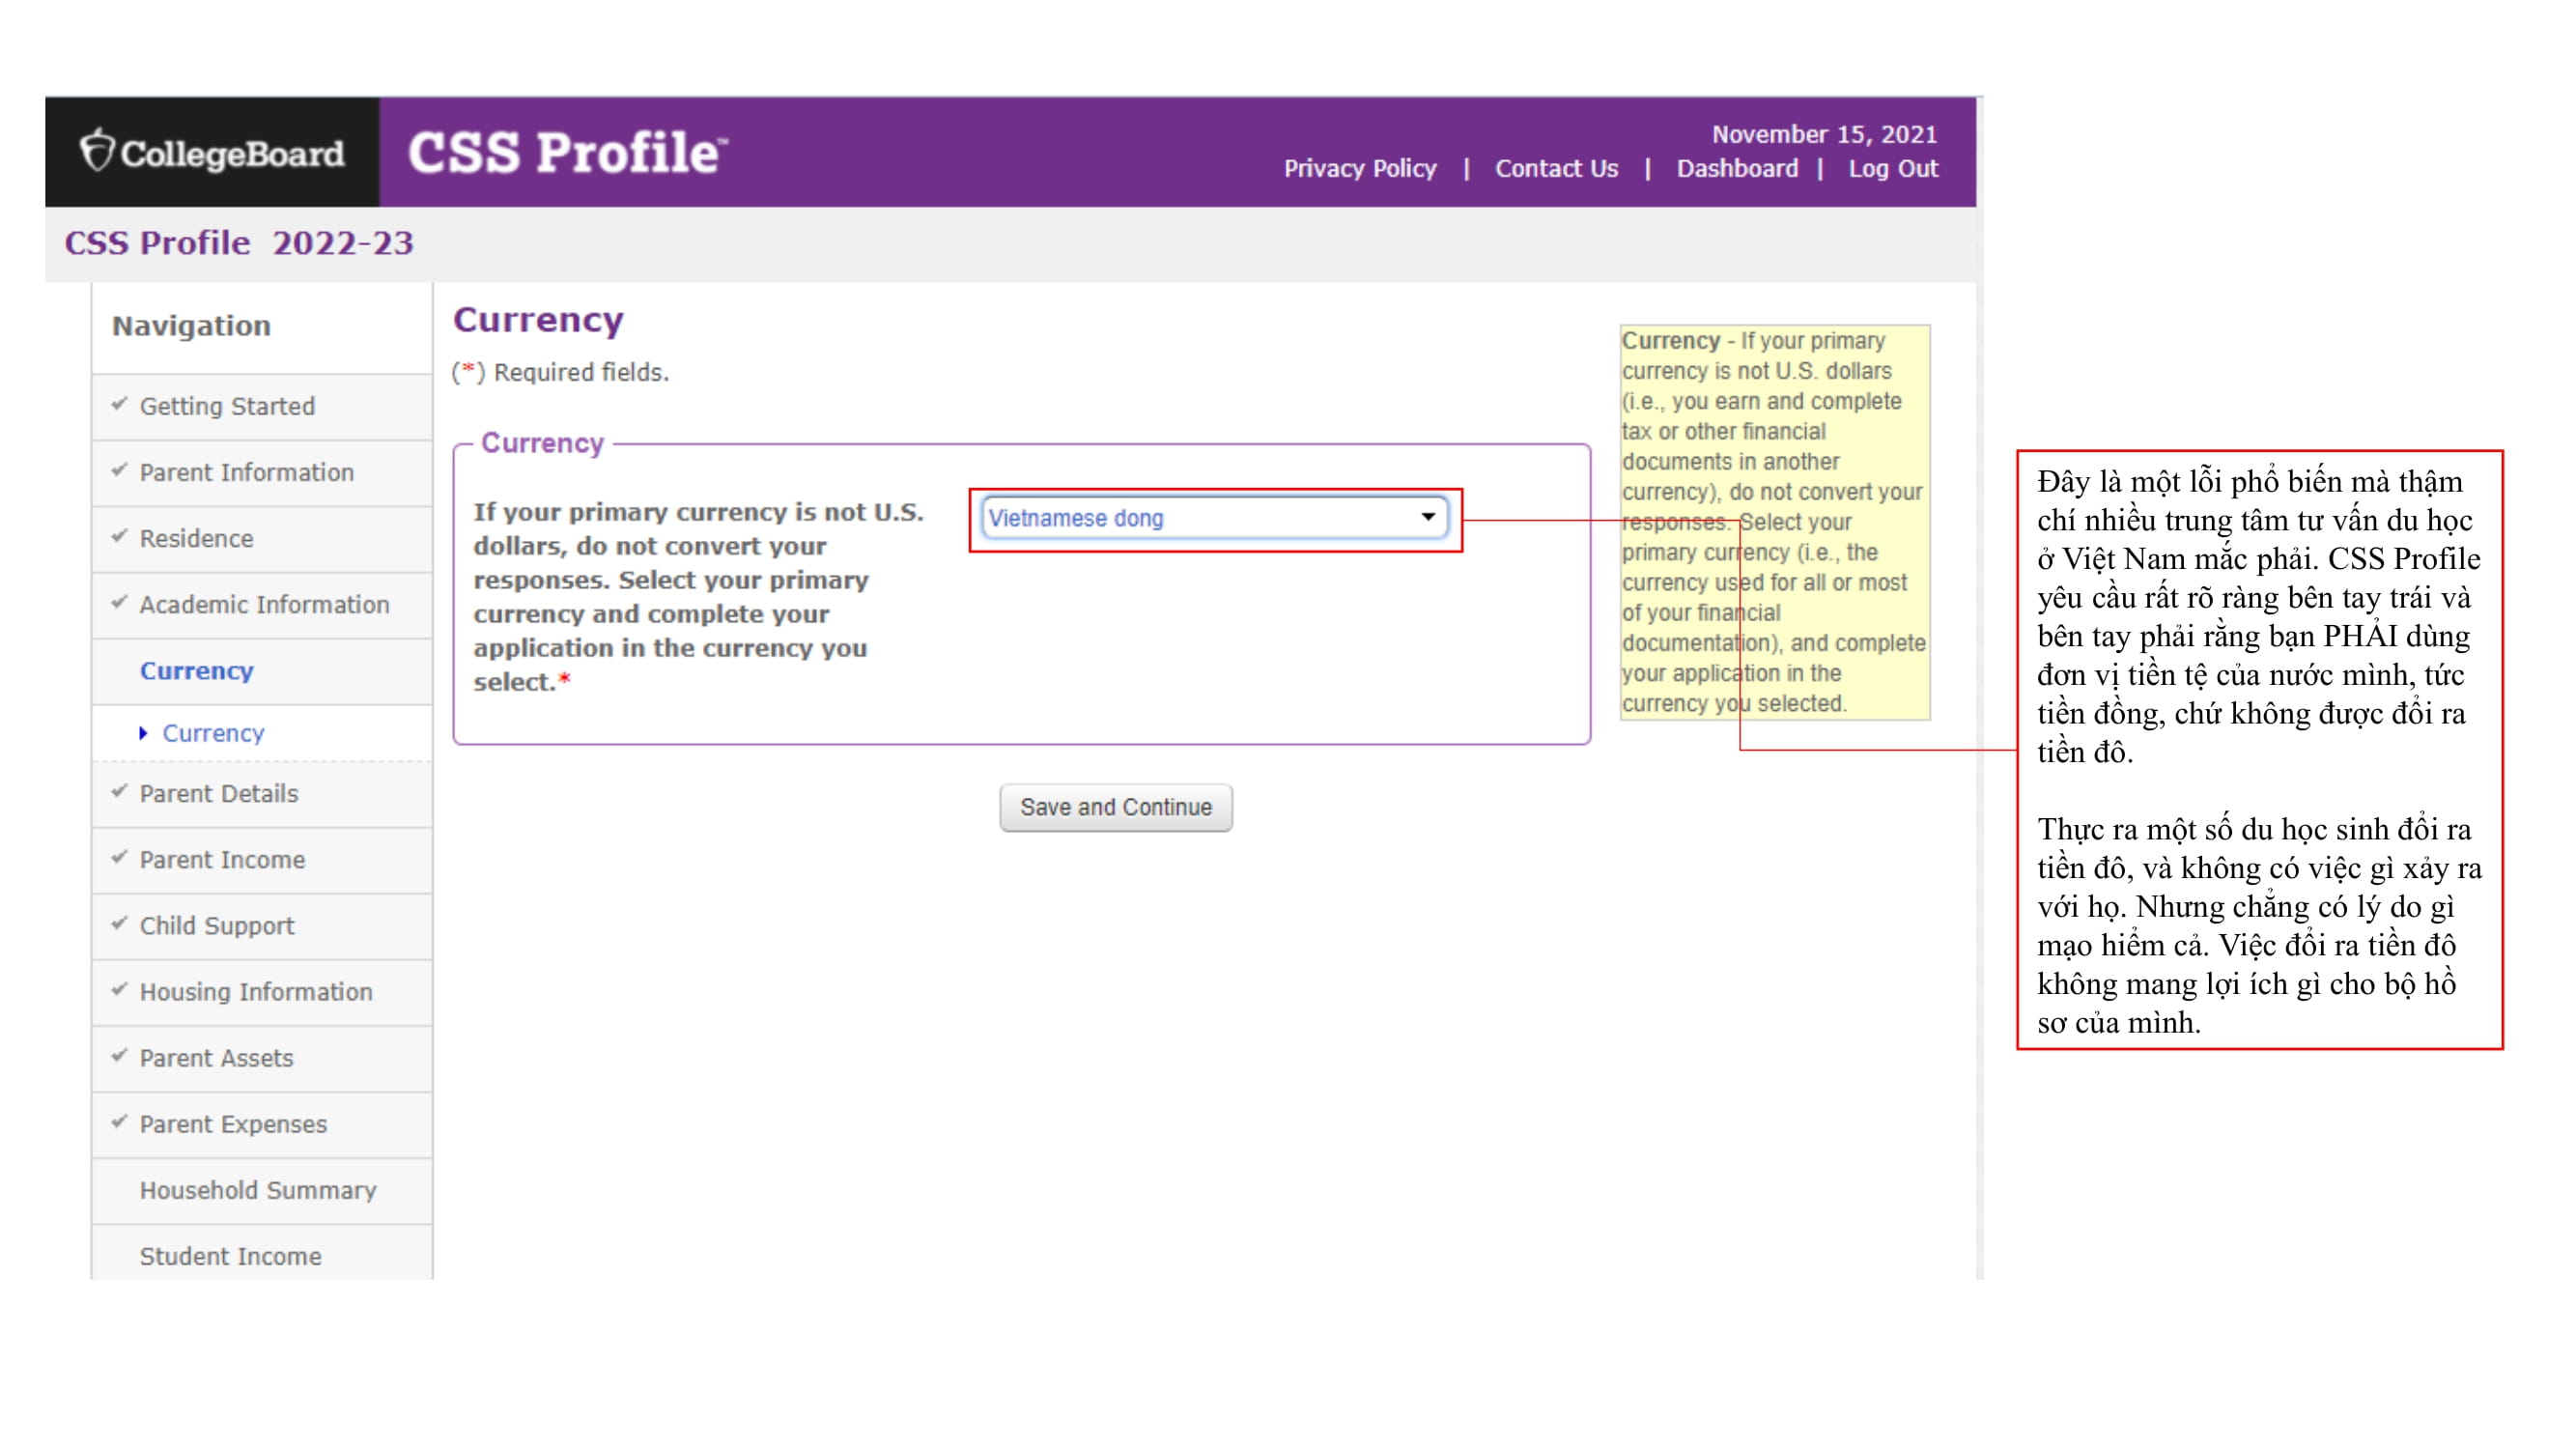This screenshot has width=2576, height=1449.
Task: Click the CSS Profile header logo
Action: click(x=566, y=152)
